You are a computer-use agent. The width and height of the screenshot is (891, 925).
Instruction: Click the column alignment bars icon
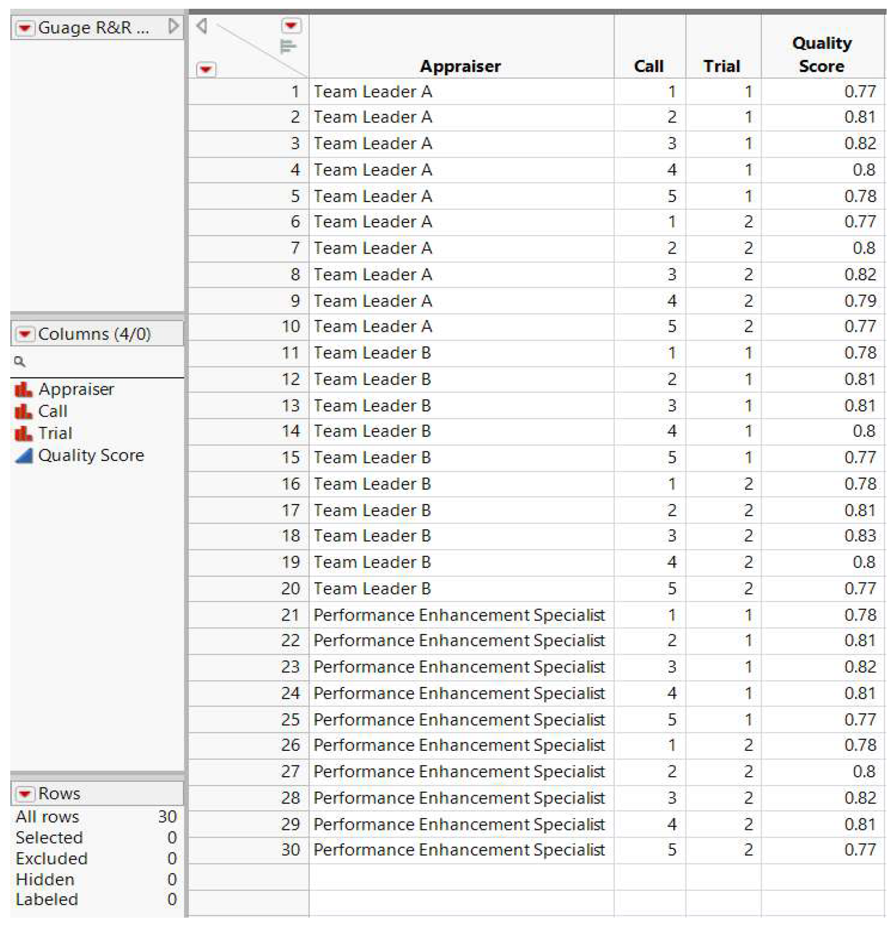(x=288, y=47)
